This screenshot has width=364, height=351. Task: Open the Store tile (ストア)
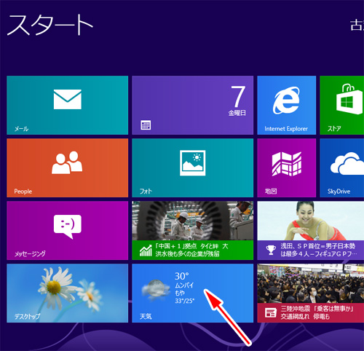point(342,105)
